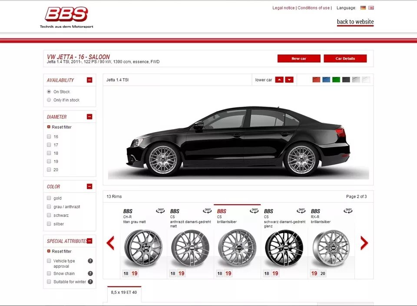Lower the car with the down arrow
Image resolution: width=417 pixels, height=306 pixels.
point(289,80)
